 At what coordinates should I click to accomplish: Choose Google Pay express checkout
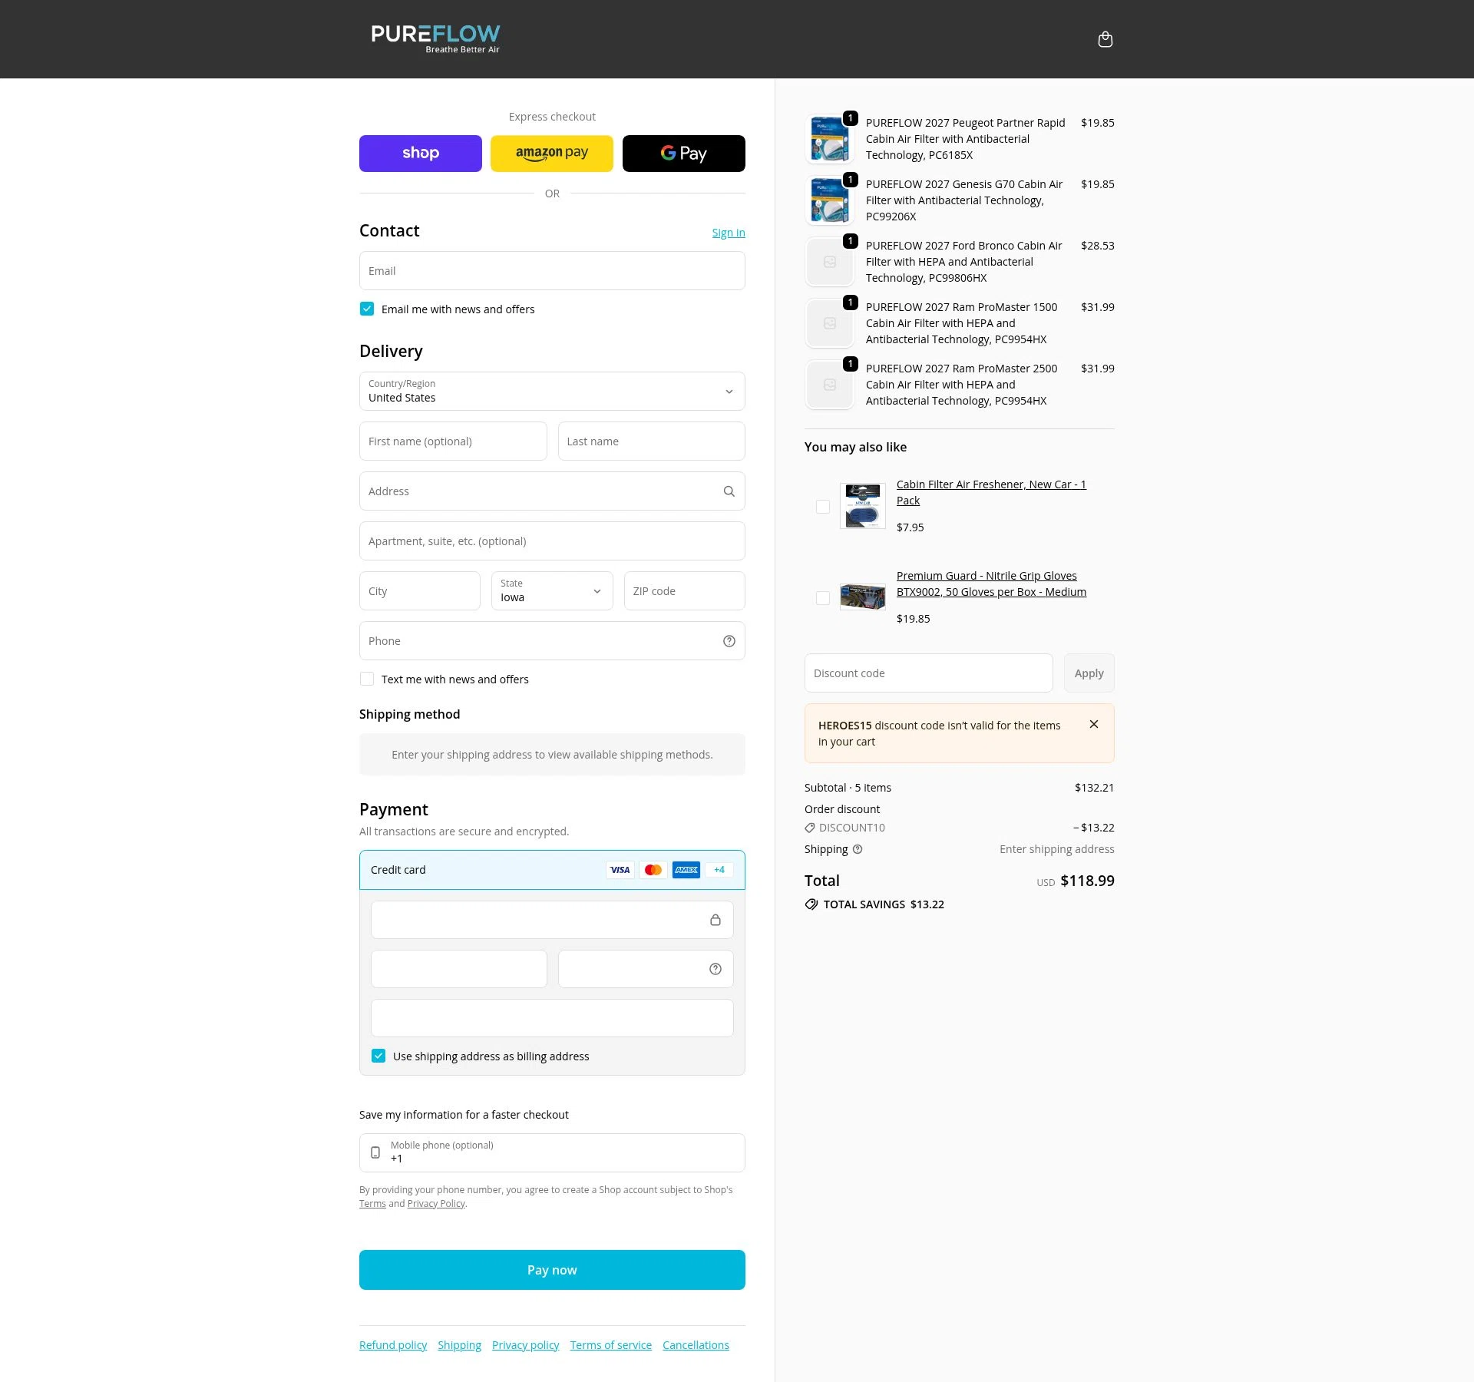(682, 153)
